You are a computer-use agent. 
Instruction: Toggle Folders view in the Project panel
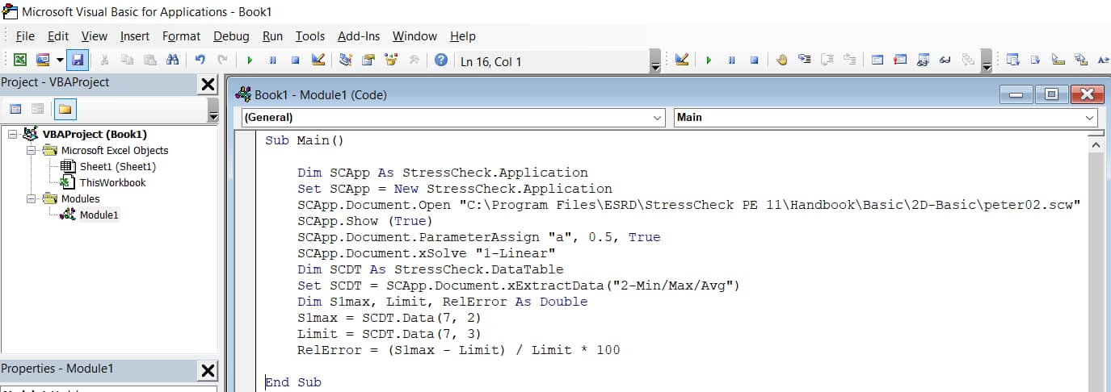tap(64, 109)
